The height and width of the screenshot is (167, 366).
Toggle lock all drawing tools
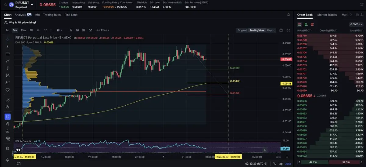(8, 131)
